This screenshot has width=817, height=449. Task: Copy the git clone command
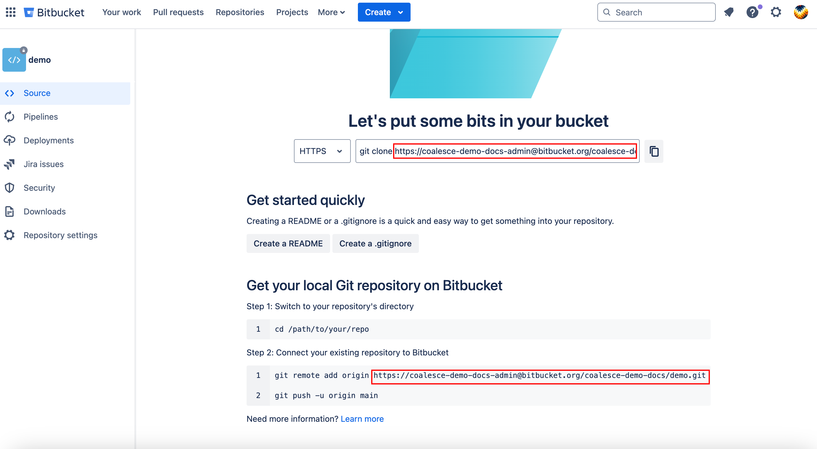pos(654,151)
